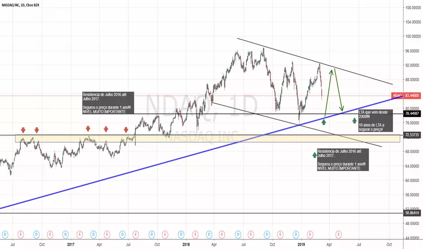Click the earnings marker just right of 2017 label
Image resolution: width=423 pixels, height=249 pixels.
[x=79, y=235]
